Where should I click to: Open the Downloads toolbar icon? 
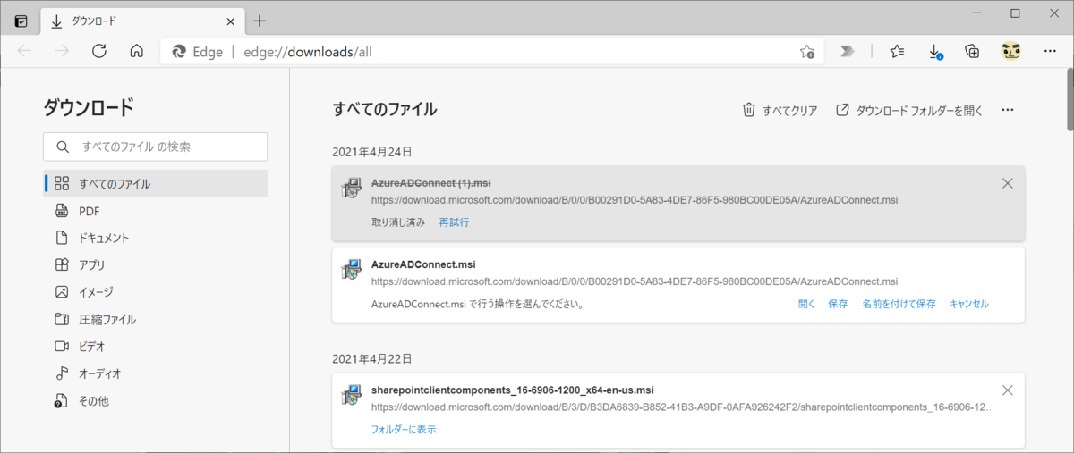[x=934, y=52]
